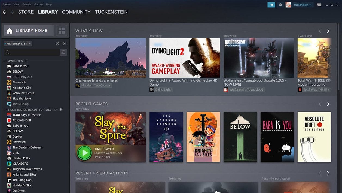Open the inbox envelope icon

tap(280, 5)
